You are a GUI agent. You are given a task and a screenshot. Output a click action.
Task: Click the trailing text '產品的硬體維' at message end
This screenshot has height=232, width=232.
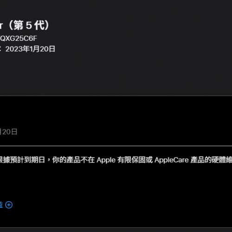(x=211, y=160)
